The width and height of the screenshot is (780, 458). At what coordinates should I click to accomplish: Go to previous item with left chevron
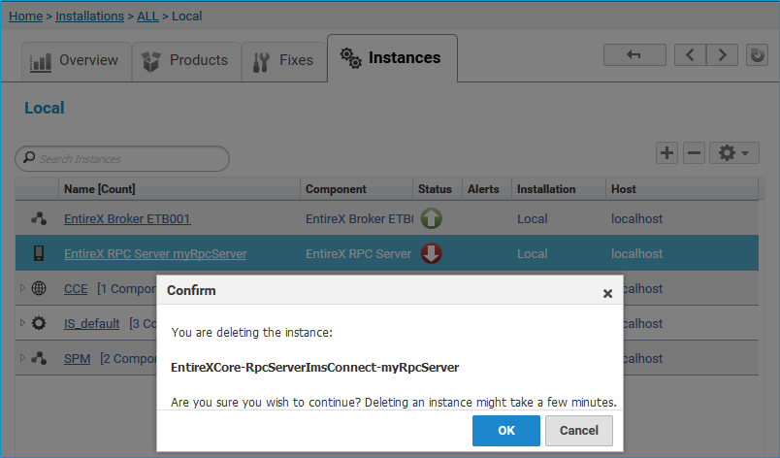690,54
